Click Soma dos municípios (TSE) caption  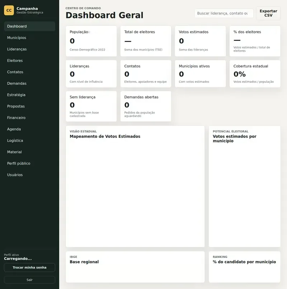tap(143, 49)
